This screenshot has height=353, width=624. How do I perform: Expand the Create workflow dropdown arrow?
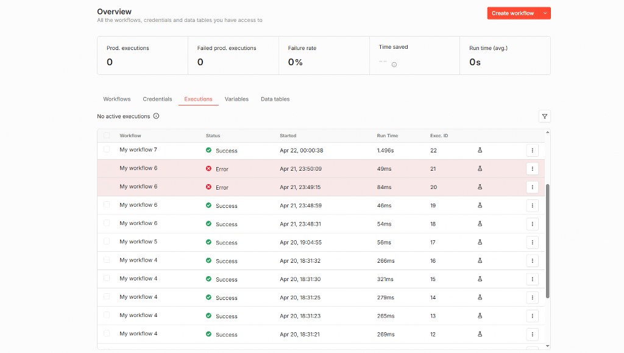[545, 13]
